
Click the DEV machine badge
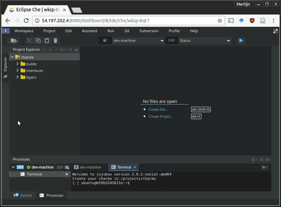point(20,167)
